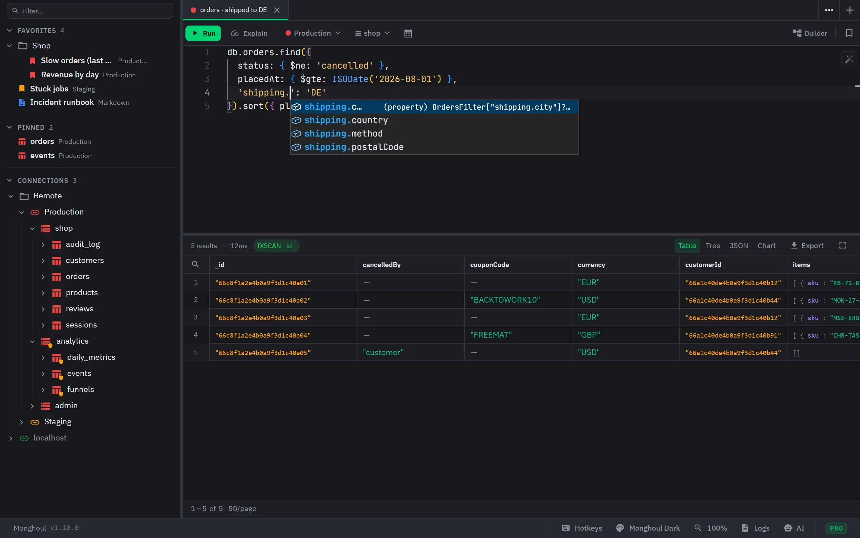Open the Production connection dropdown
The image size is (860, 538).
[x=313, y=33]
